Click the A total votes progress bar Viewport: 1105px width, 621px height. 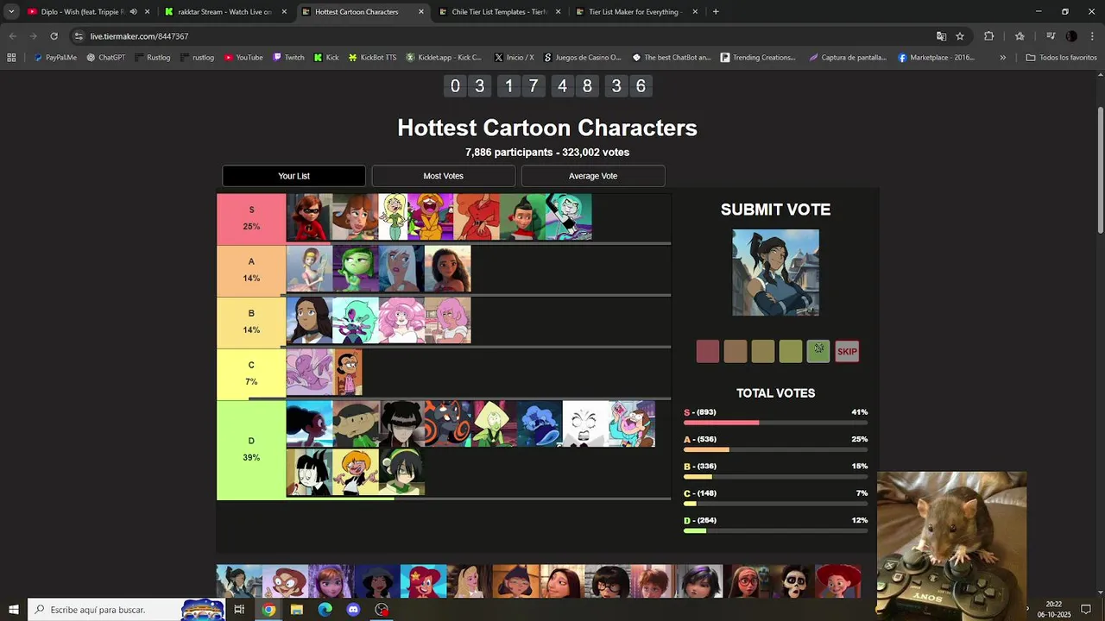coord(775,449)
